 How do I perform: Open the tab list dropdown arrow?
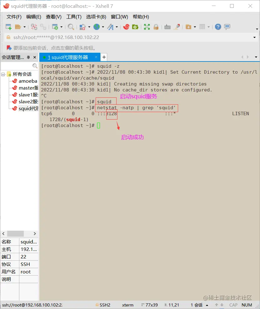click(x=256, y=57)
